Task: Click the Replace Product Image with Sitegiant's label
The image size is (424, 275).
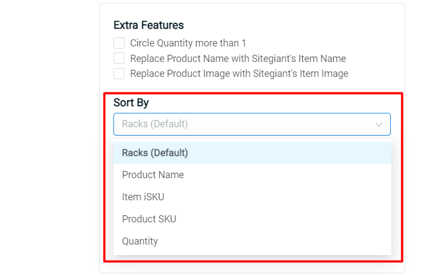Action: tap(239, 74)
